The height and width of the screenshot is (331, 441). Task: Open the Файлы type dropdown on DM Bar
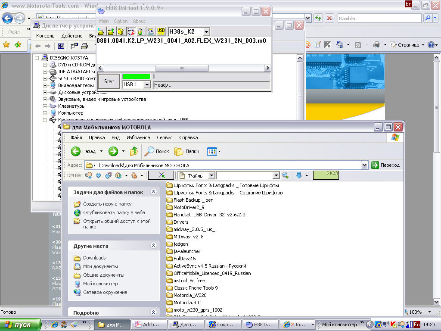pos(212,175)
